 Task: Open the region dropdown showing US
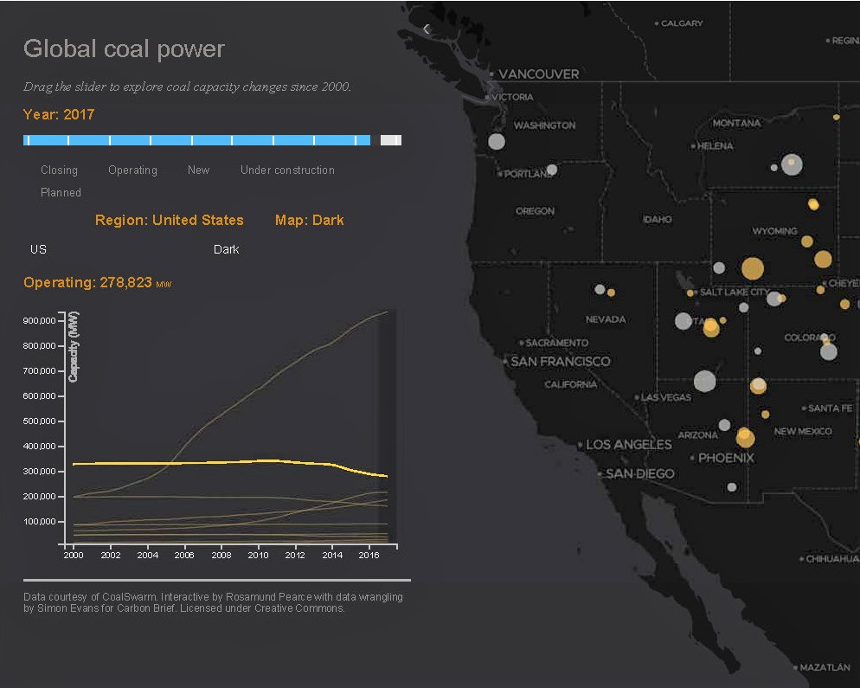point(38,249)
